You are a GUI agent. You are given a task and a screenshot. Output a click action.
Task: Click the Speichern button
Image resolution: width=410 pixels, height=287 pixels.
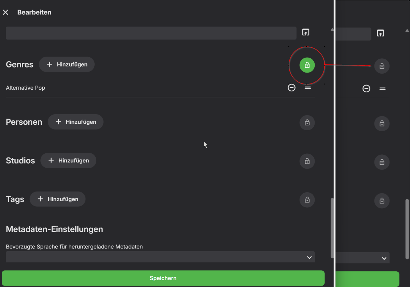click(x=163, y=278)
